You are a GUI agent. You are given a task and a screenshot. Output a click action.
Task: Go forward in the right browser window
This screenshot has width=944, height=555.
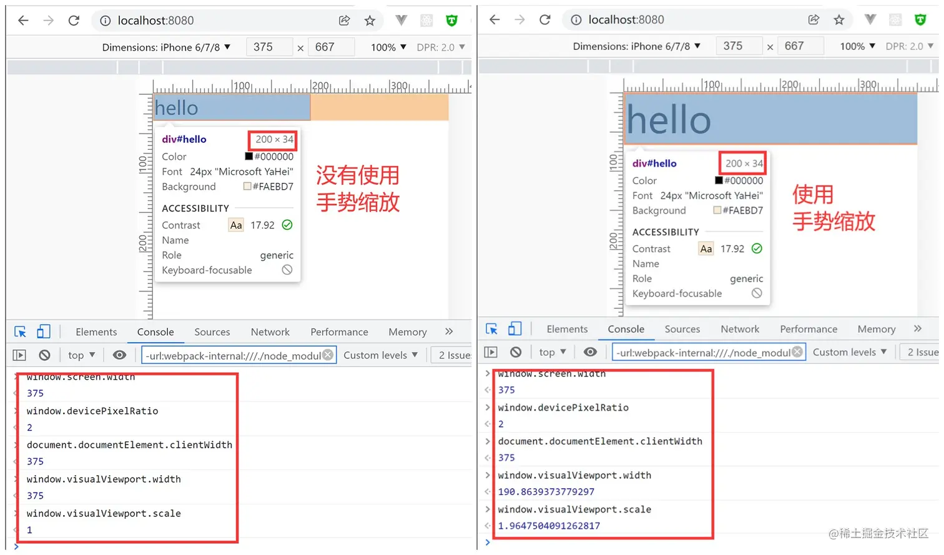519,20
